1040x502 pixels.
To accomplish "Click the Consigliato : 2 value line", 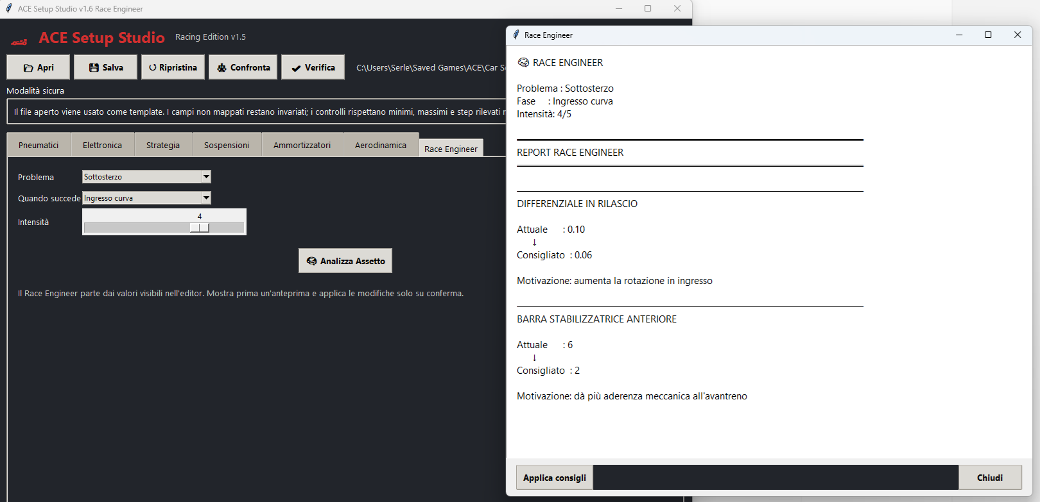I will click(x=548, y=371).
